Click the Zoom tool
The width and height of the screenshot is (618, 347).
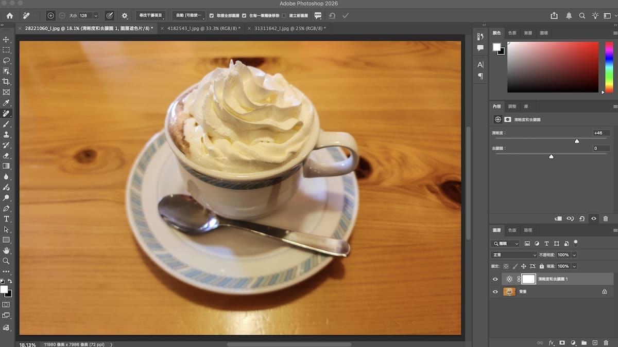6,261
